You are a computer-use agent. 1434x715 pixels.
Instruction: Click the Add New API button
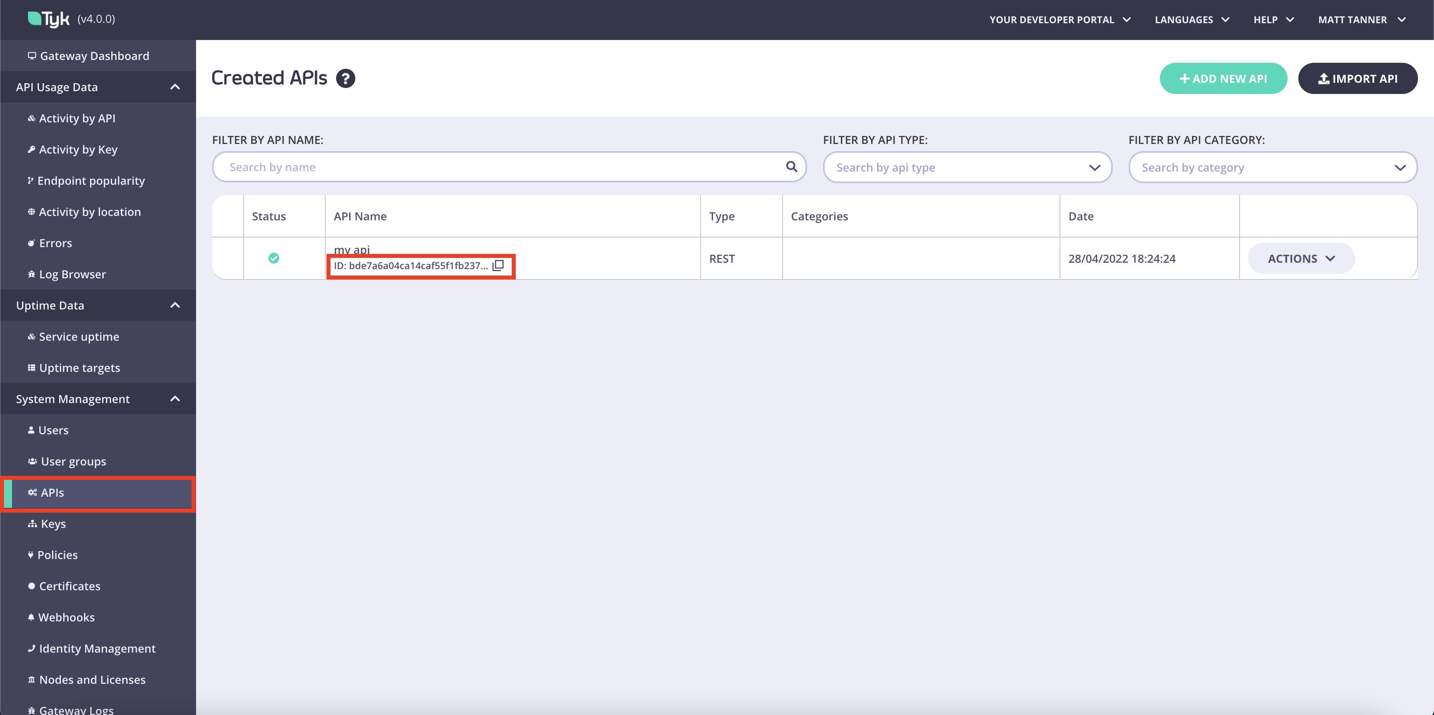pyautogui.click(x=1222, y=78)
